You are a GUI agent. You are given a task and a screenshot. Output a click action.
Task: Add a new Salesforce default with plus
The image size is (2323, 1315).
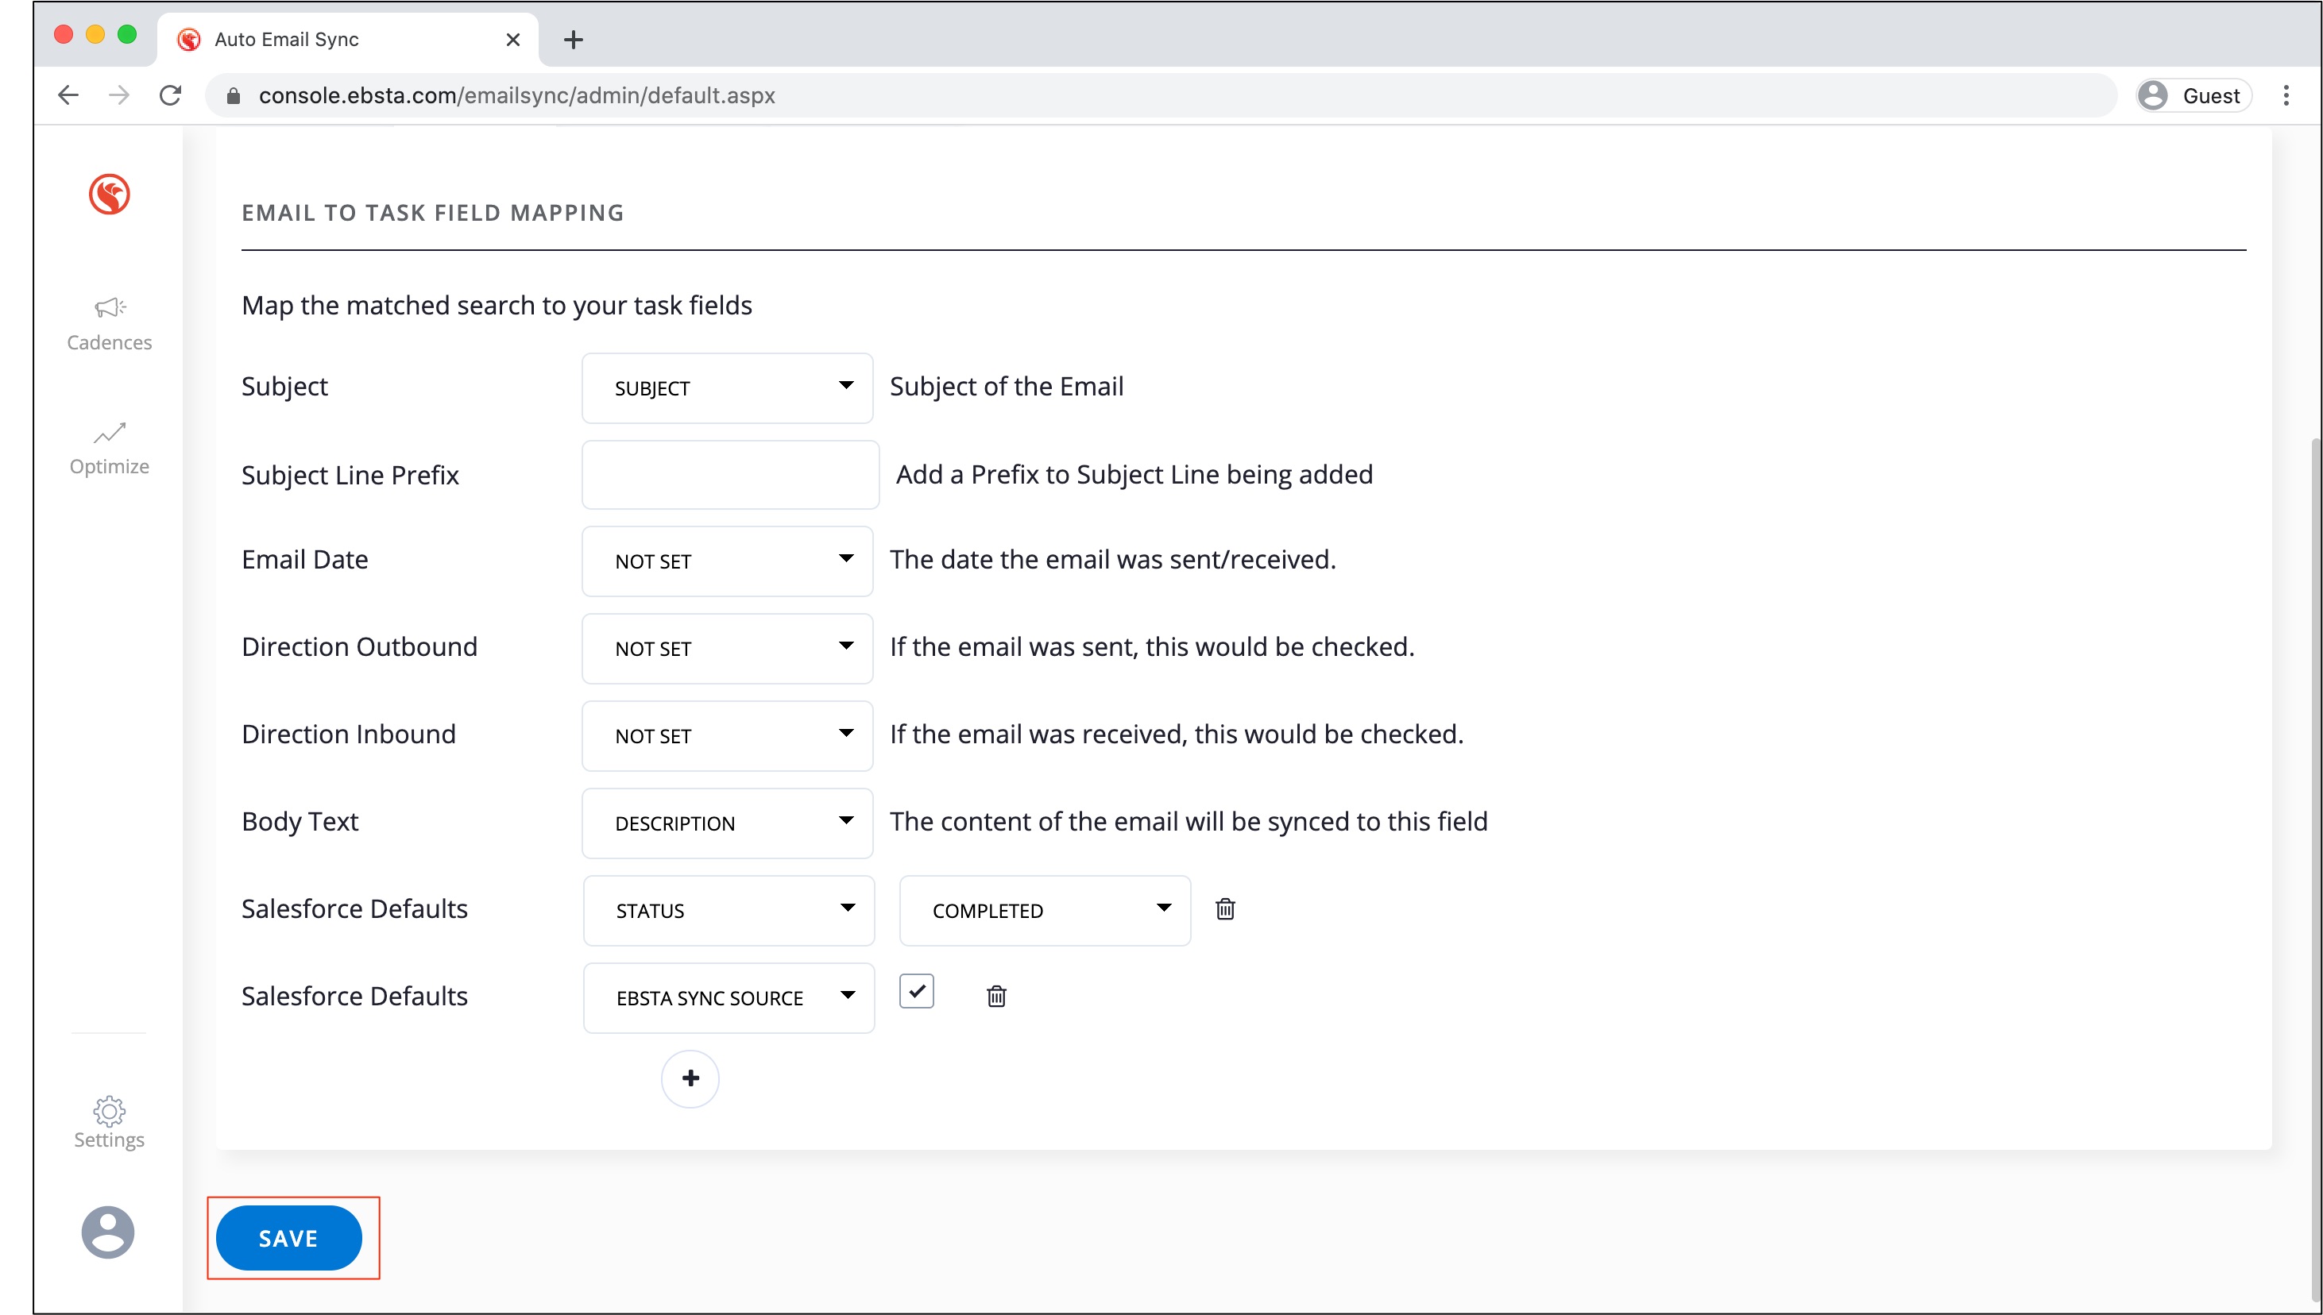click(690, 1078)
